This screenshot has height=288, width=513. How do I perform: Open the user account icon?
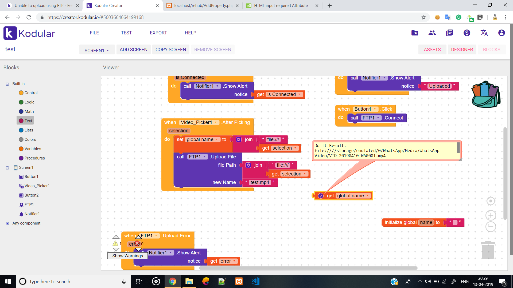(x=502, y=33)
